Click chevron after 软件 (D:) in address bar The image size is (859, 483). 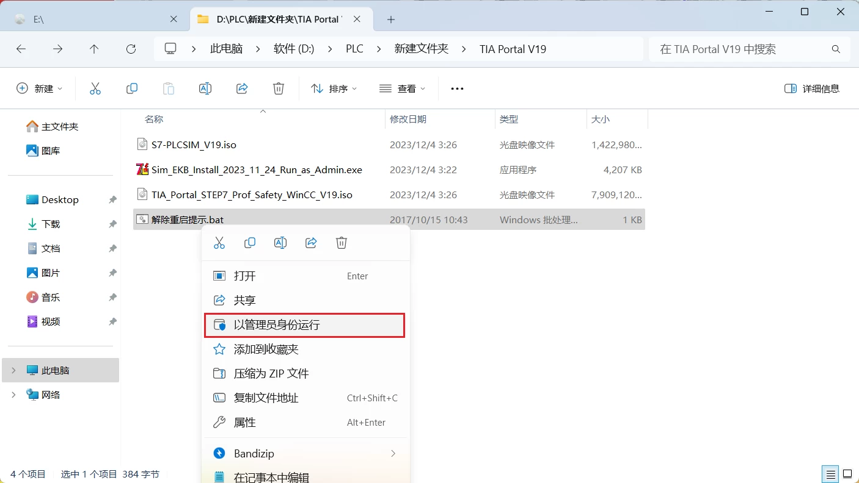331,49
